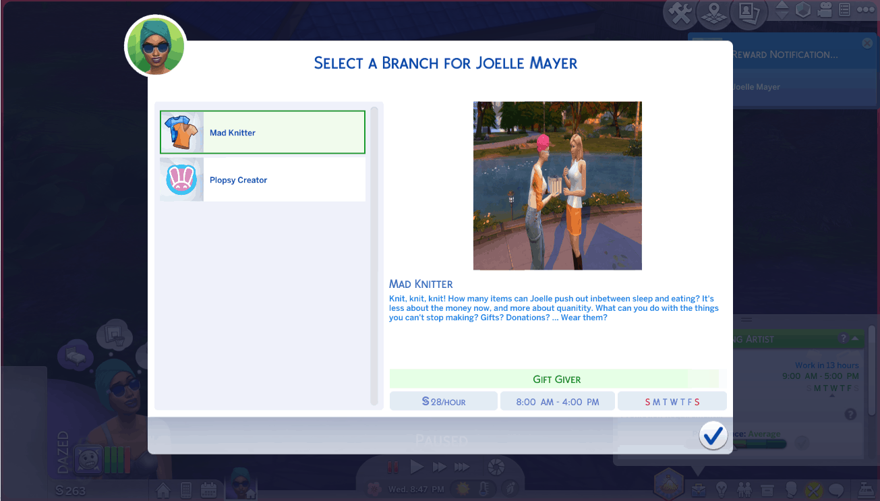Select the Mad Knitter career branch

262,133
